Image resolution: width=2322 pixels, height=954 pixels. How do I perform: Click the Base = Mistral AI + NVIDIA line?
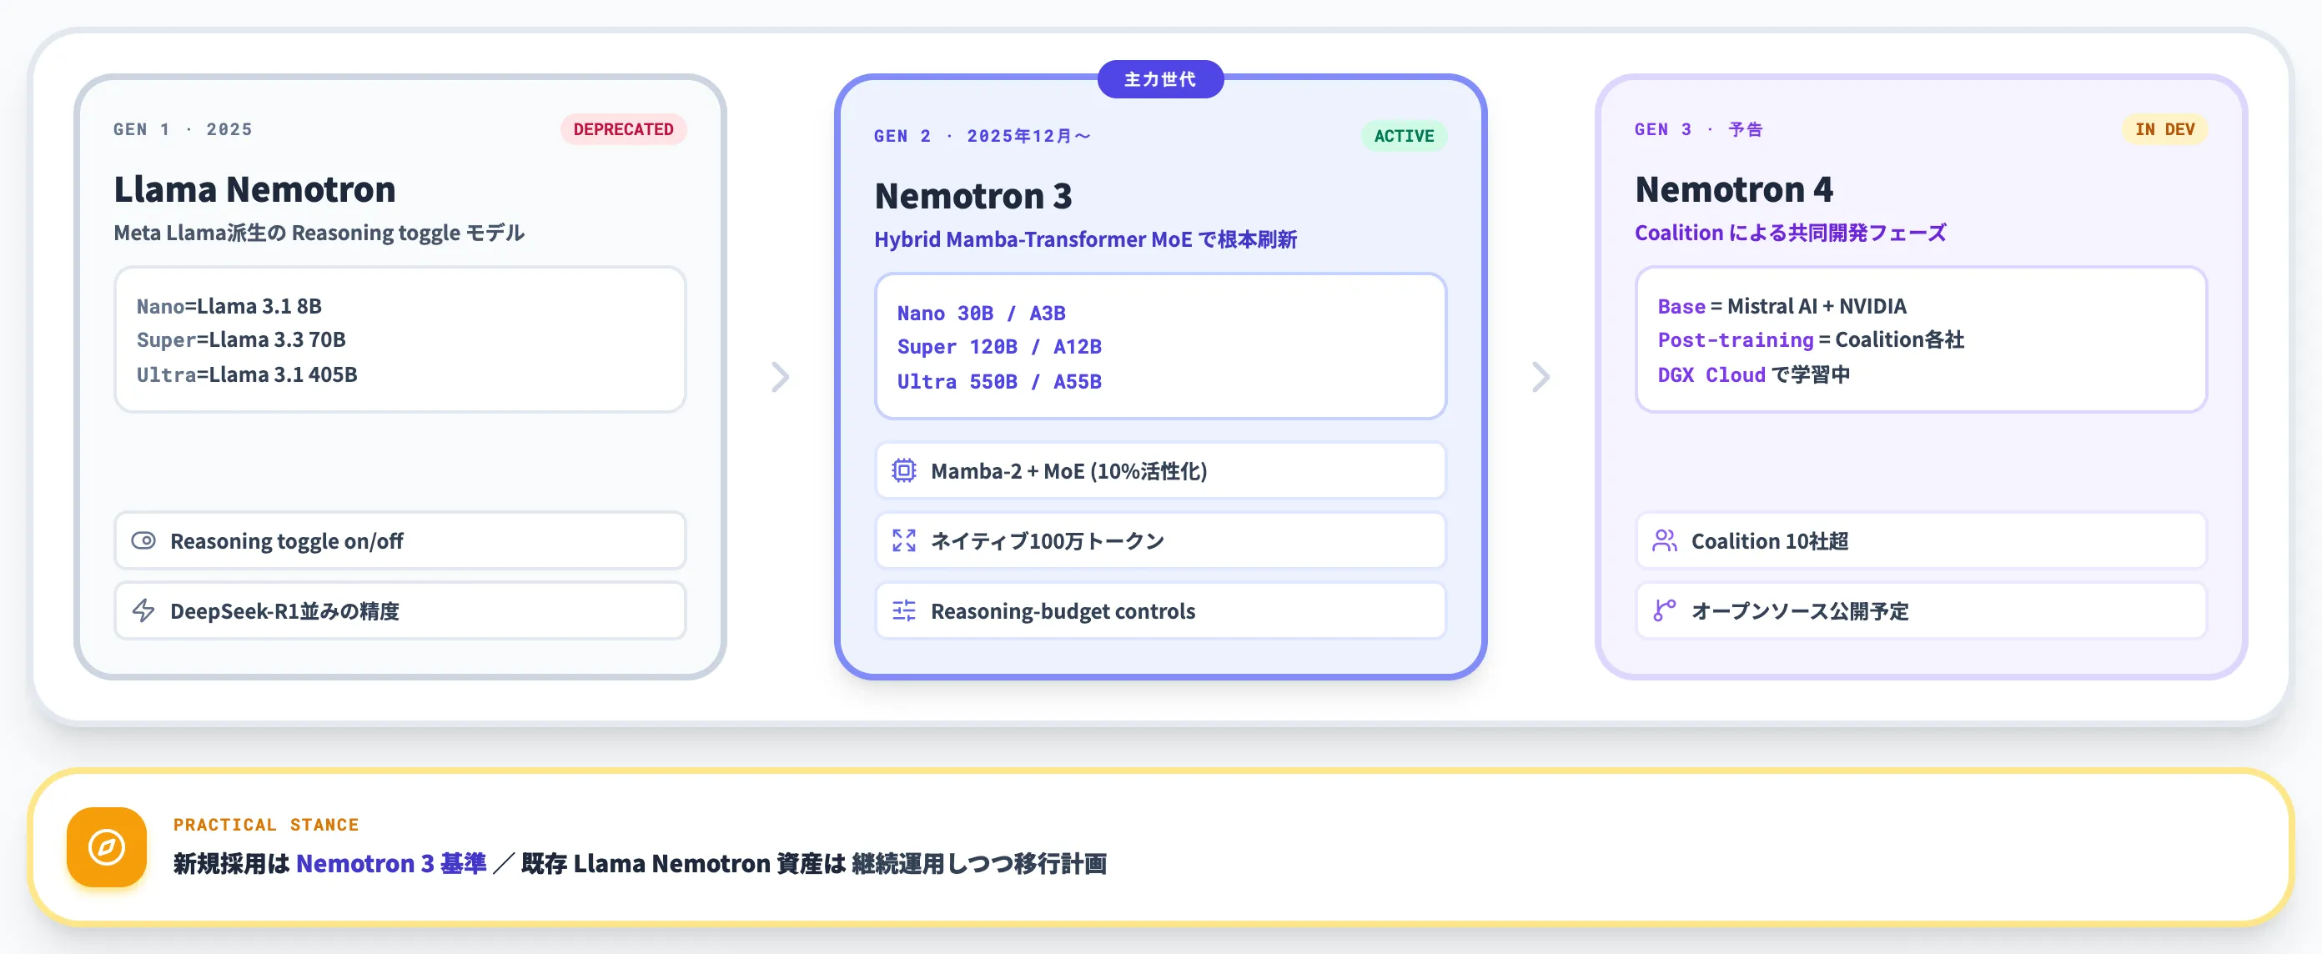coord(1782,306)
